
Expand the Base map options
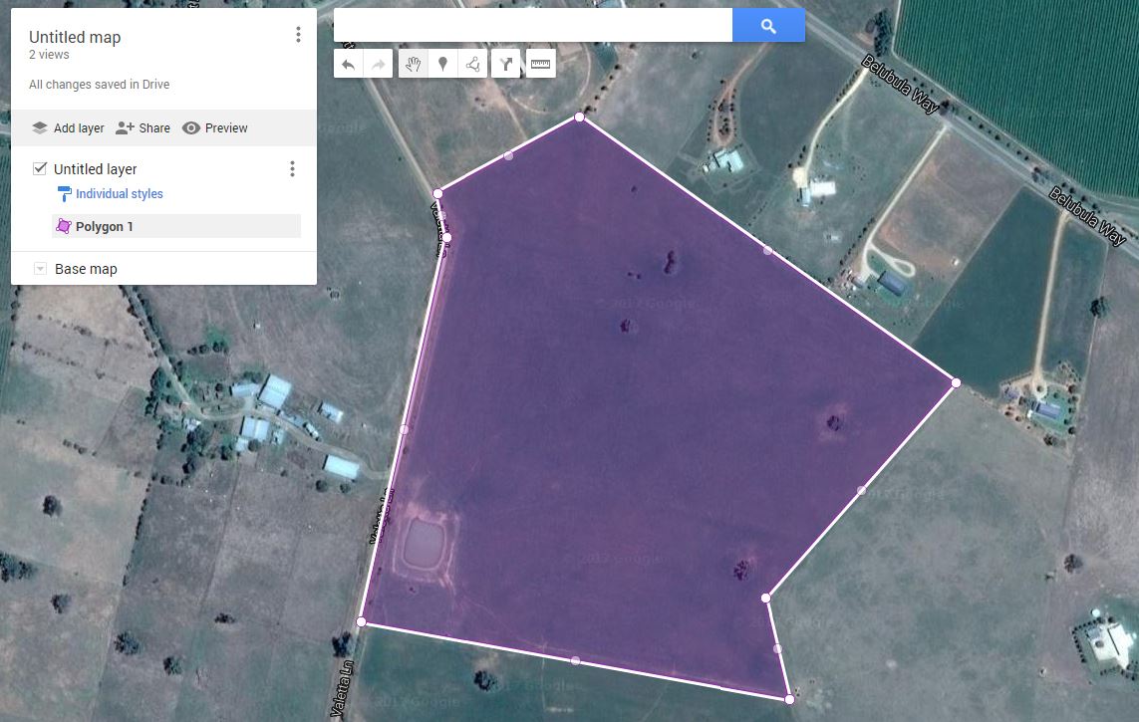(39, 268)
